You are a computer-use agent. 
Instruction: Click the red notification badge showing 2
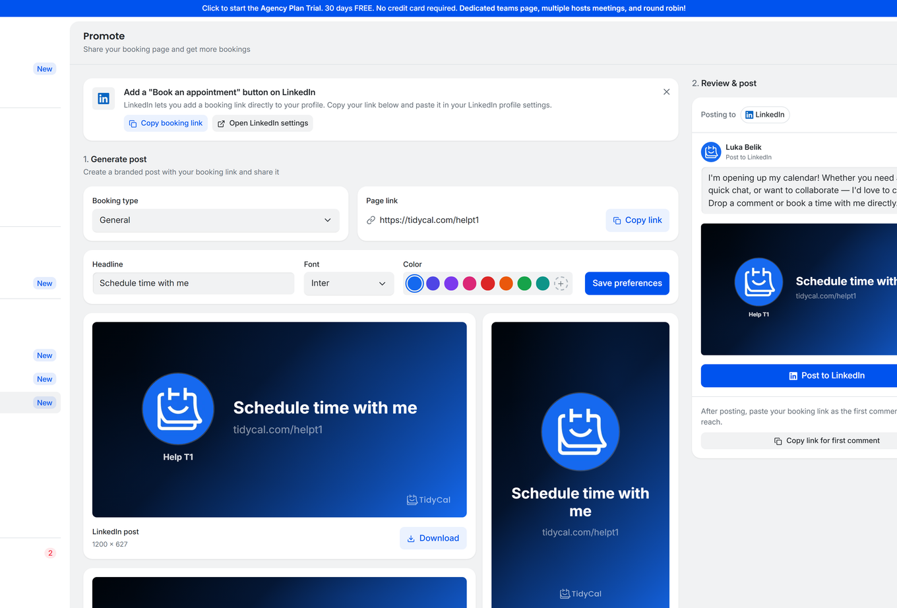[x=50, y=553]
